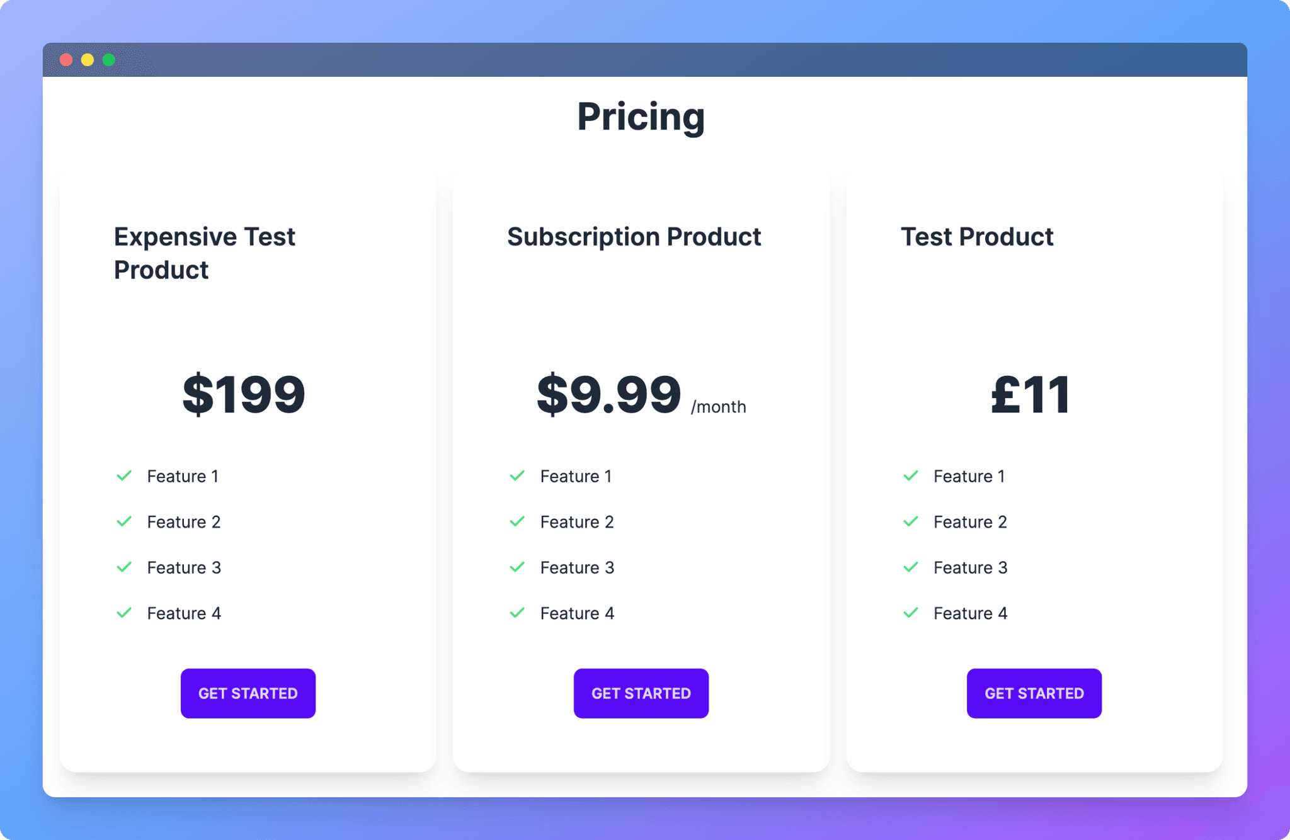Close the window with the red dot
This screenshot has width=1290, height=840.
tap(66, 60)
